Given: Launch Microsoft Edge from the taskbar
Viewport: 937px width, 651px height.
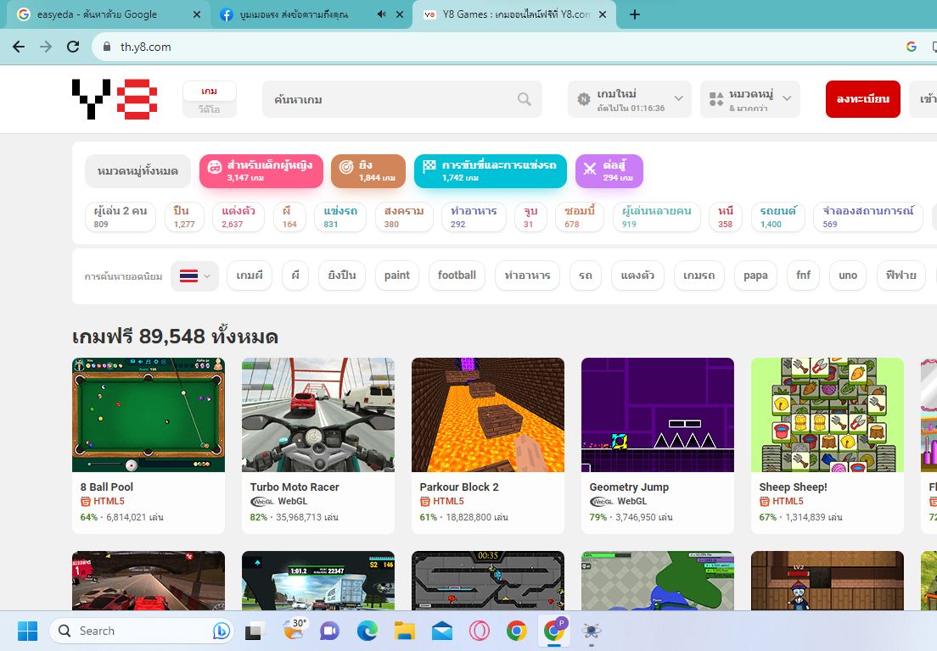Looking at the screenshot, I should point(367,631).
